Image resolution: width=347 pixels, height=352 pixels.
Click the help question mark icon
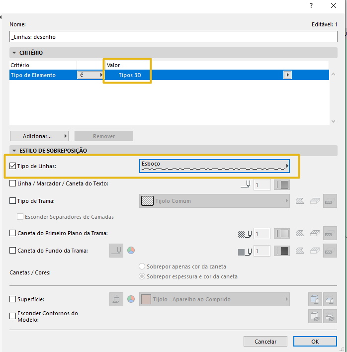(x=311, y=5)
